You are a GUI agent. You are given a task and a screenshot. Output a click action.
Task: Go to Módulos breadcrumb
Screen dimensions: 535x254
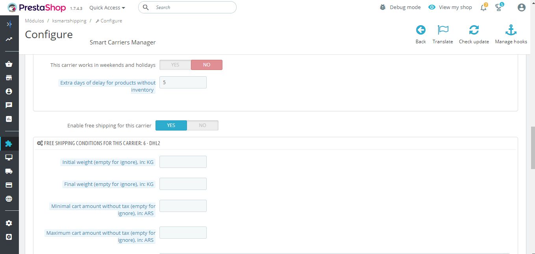(34, 21)
